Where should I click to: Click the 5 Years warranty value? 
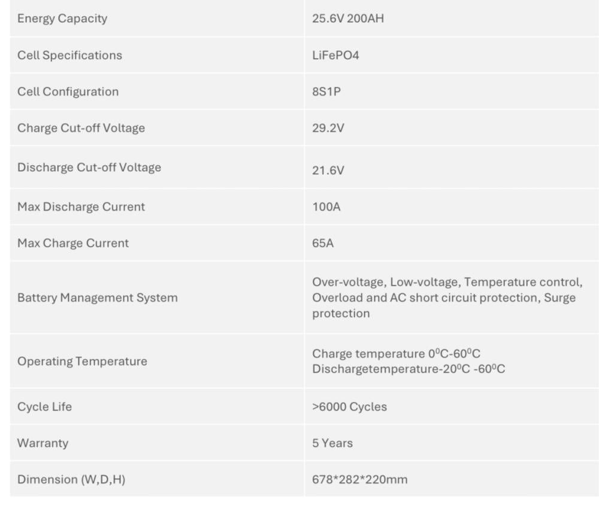point(332,443)
